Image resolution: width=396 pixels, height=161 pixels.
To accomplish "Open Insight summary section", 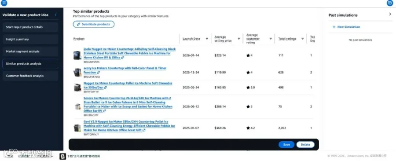I will point(30,39).
